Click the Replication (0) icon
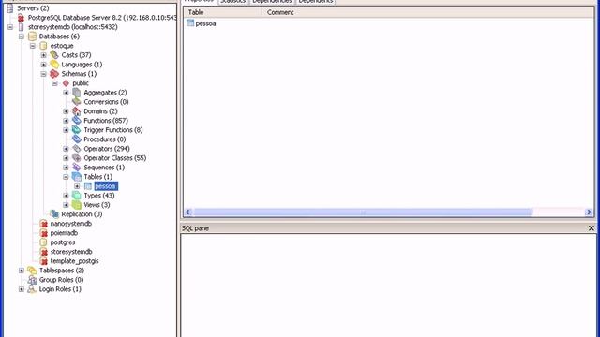The image size is (600, 337). pyautogui.click(x=54, y=214)
